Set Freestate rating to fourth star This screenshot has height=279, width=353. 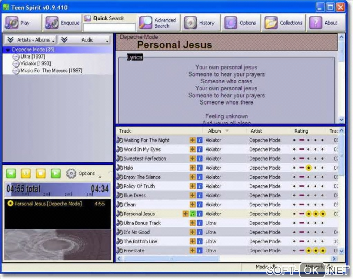click(316, 250)
